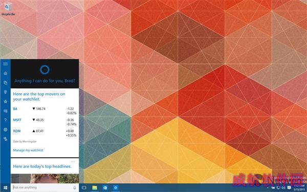Click the +0.55% percentage for XOM
The width and height of the screenshot is (307, 192).
click(71, 135)
